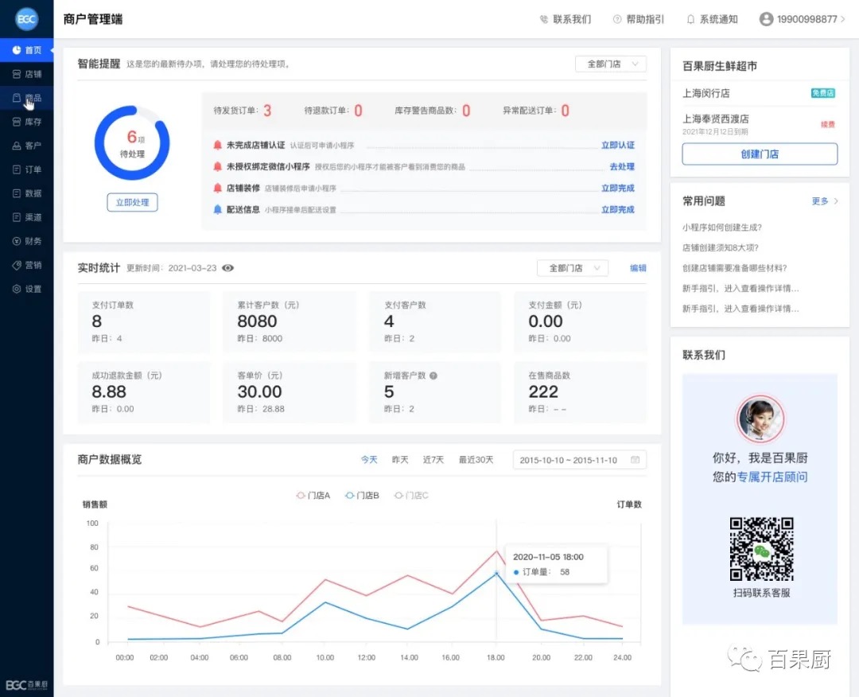Select the 今天 tab
This screenshot has height=697, width=859.
click(x=369, y=460)
